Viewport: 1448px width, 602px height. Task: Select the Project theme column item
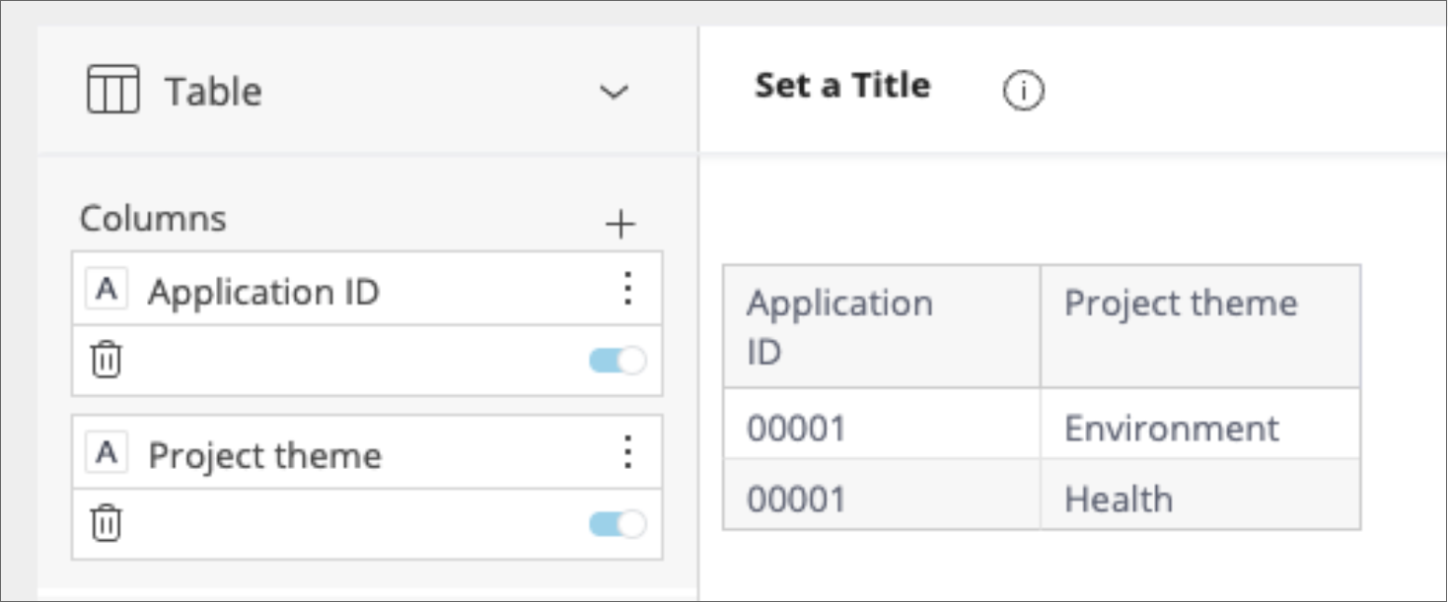pyautogui.click(x=264, y=455)
